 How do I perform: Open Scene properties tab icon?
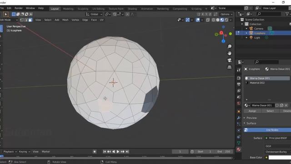pos(239,97)
